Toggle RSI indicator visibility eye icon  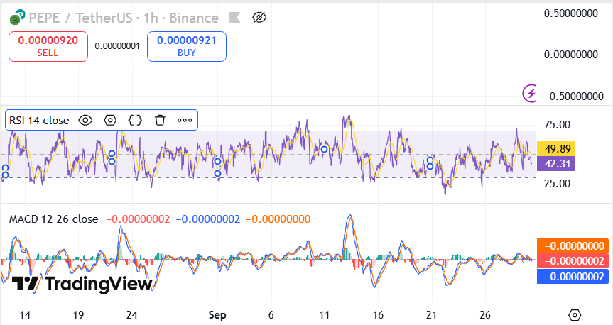tap(85, 121)
